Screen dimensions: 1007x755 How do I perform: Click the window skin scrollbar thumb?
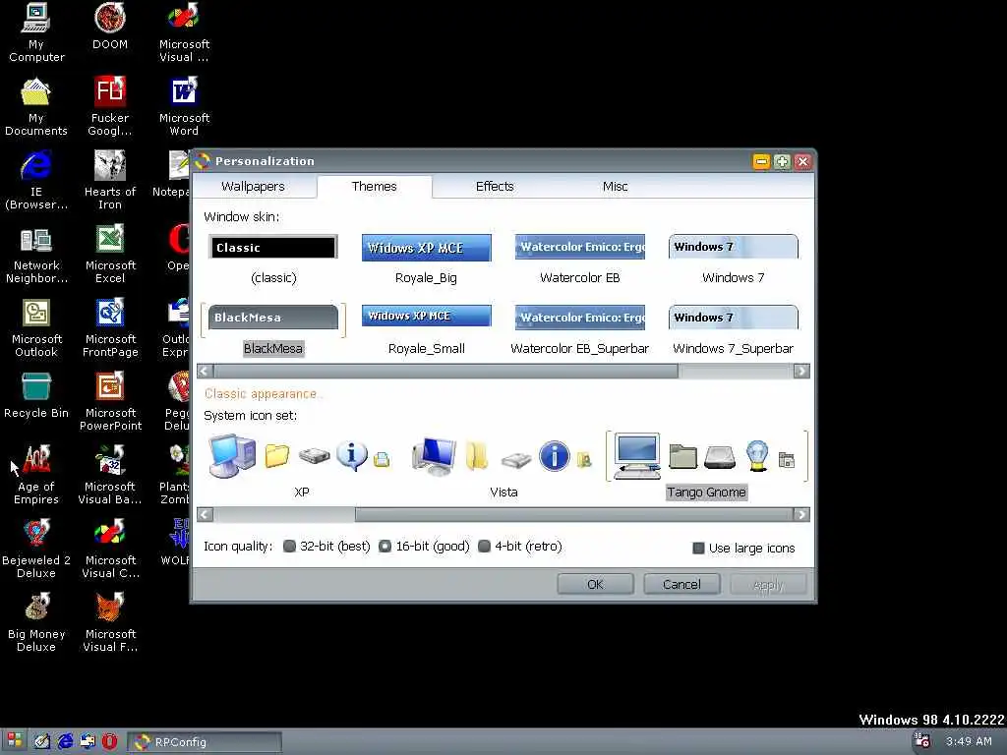tap(445, 371)
